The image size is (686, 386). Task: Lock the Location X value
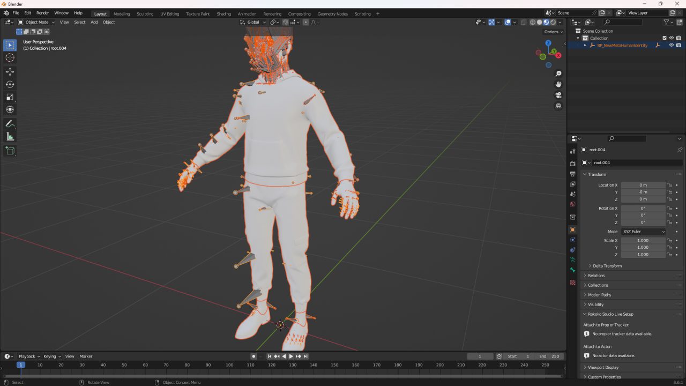coord(669,185)
